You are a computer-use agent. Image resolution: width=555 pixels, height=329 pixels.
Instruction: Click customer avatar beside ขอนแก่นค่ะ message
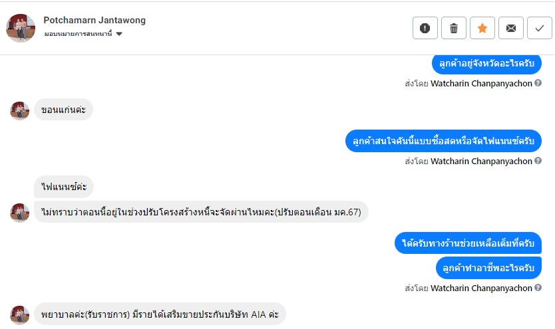pyautogui.click(x=20, y=110)
